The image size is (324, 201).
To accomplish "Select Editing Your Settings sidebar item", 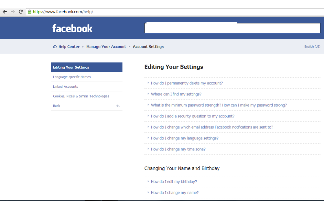I will pos(87,67).
